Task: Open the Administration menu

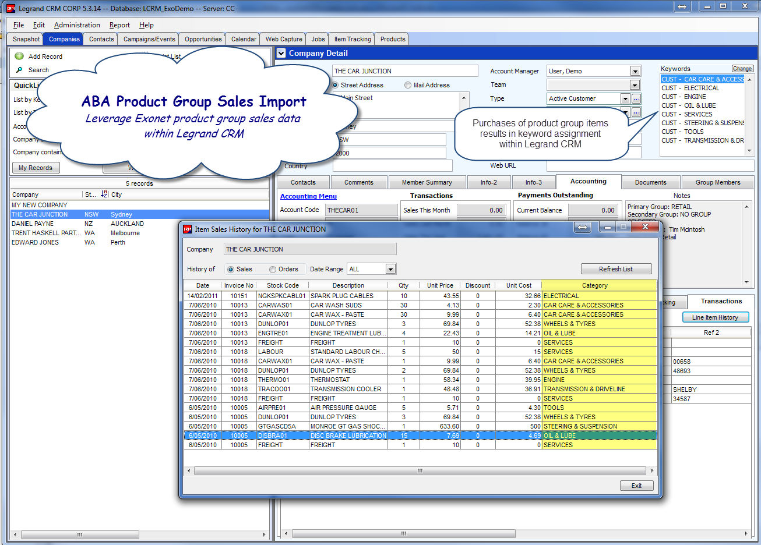Action: coord(77,25)
